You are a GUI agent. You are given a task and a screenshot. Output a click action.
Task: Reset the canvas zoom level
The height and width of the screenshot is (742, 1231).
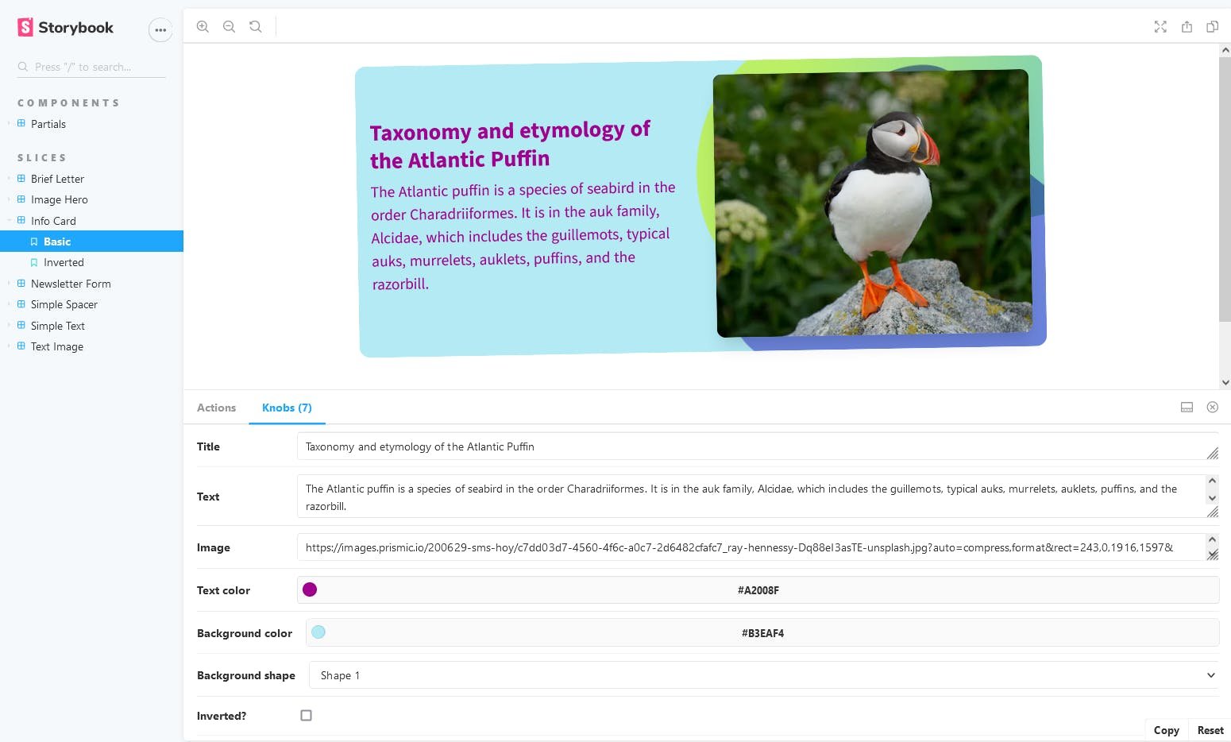click(255, 26)
